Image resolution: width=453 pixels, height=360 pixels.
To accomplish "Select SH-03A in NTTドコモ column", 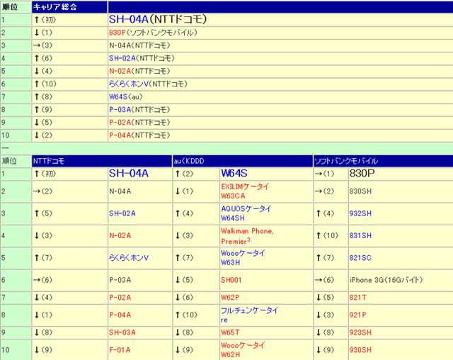I will [x=122, y=332].
